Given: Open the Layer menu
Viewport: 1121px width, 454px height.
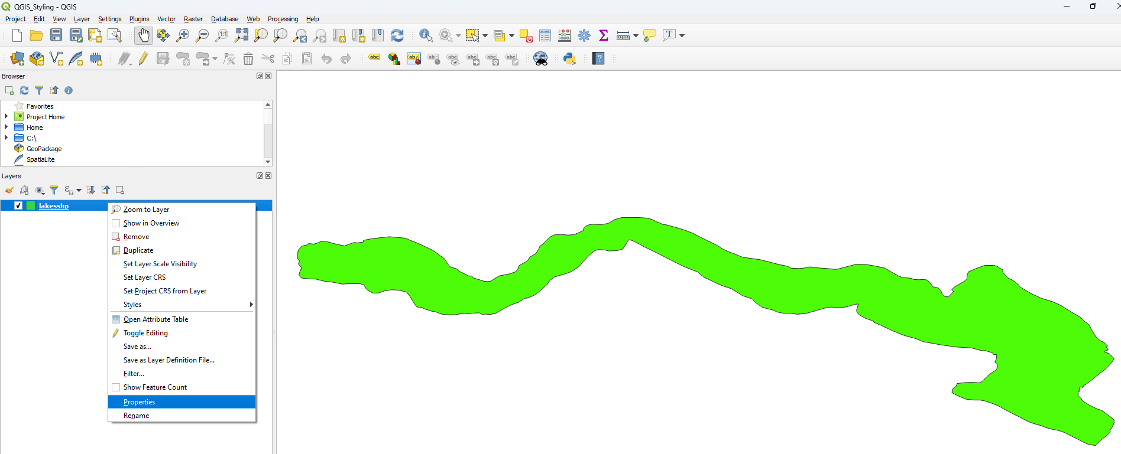Looking at the screenshot, I should 82,19.
